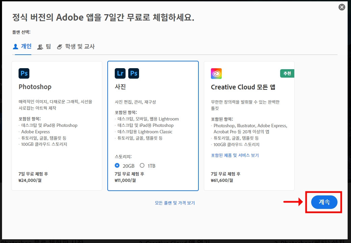
Task: Click the Adobe Express list item
Action: click(35, 132)
